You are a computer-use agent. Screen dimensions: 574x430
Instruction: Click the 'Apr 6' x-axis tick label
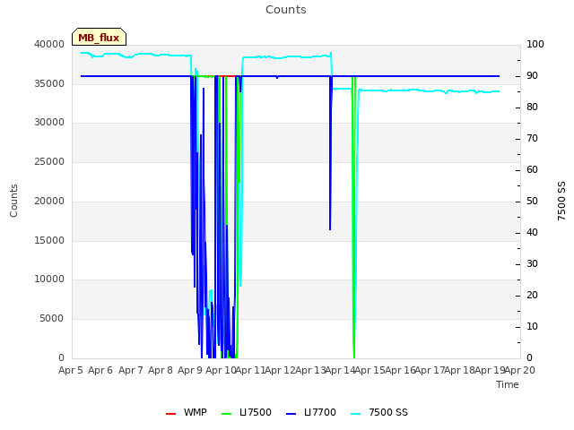[x=100, y=370]
